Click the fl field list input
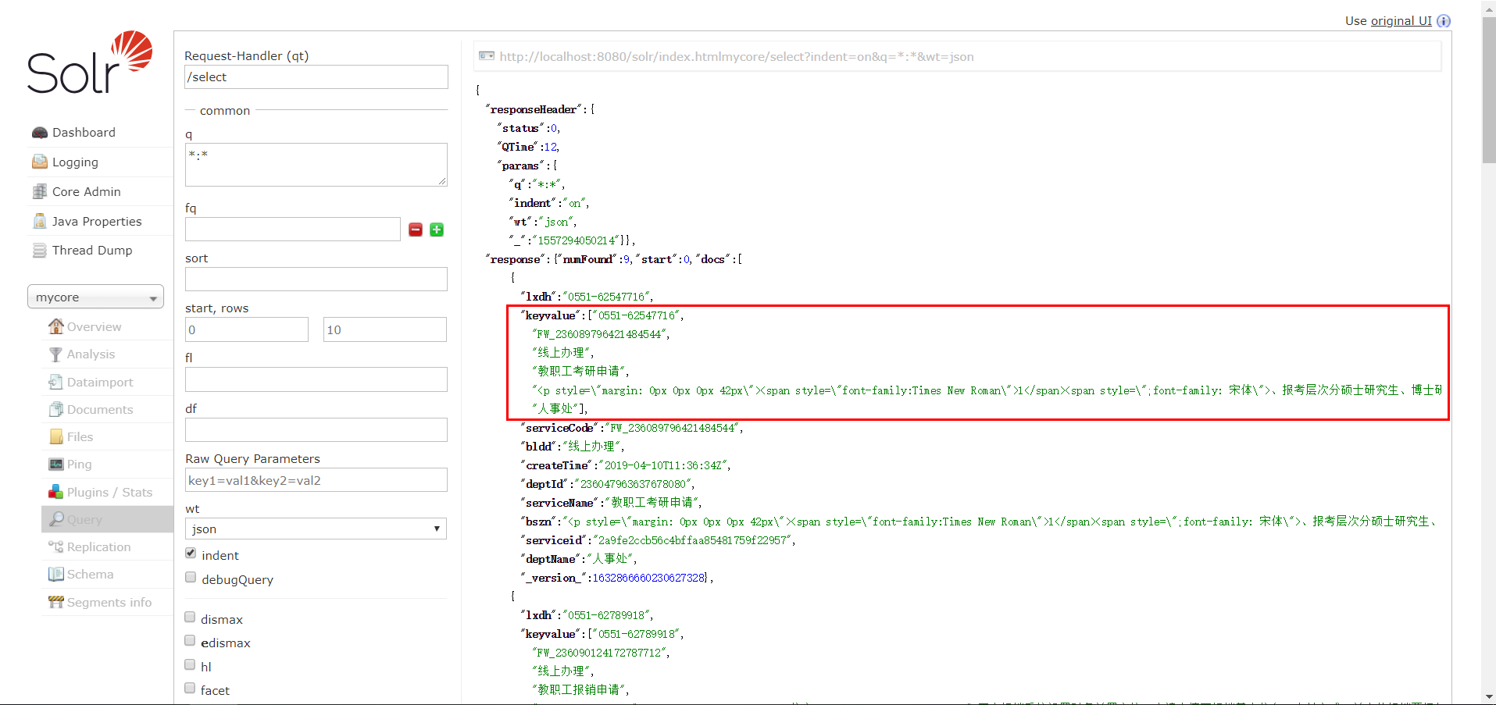This screenshot has width=1496, height=705. pos(316,379)
